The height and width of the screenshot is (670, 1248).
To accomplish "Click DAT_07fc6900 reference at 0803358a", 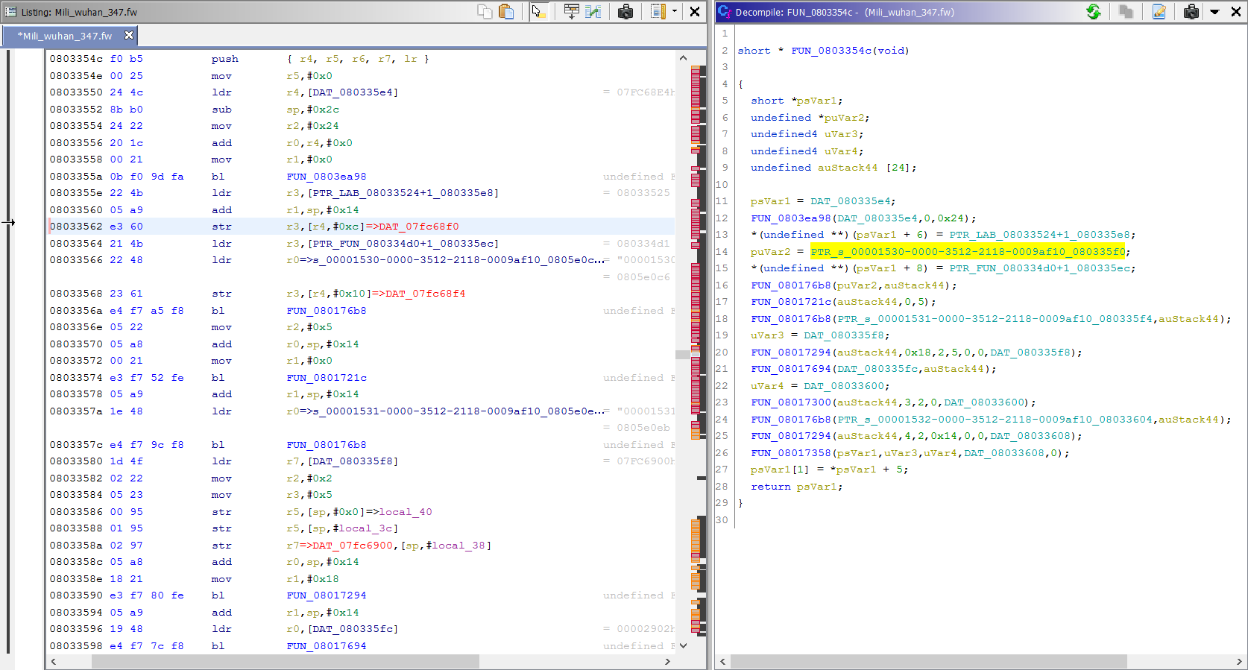I will pyautogui.click(x=353, y=546).
